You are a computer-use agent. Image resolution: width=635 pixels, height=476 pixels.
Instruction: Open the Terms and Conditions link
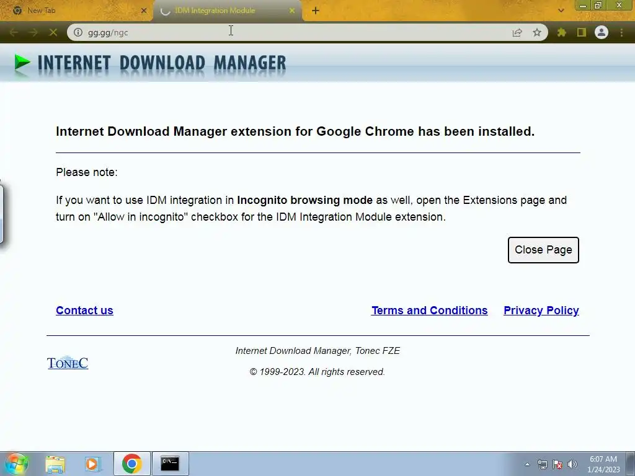pyautogui.click(x=429, y=311)
